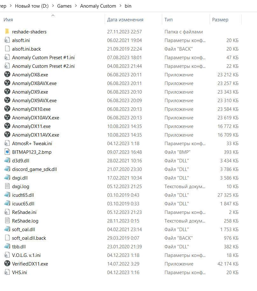The width and height of the screenshot is (257, 291).
Task: Click the Файл "BMP" type cell
Action: pyautogui.click(x=177, y=152)
